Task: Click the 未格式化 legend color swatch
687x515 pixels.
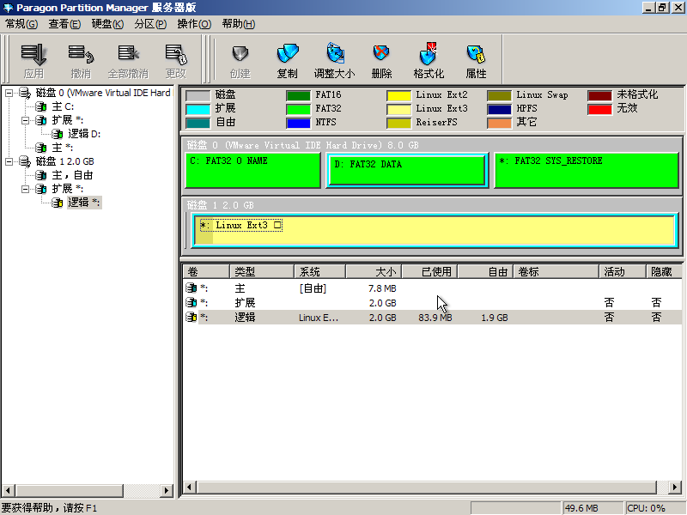Action: pyautogui.click(x=599, y=95)
